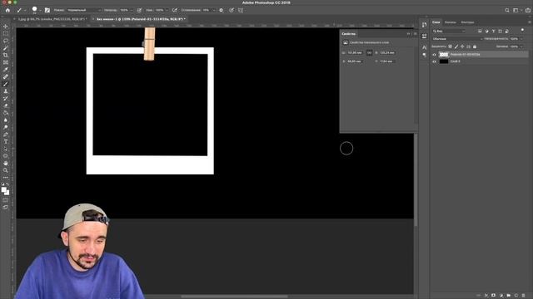533x299 pixels.
Task: Toggle shape layer filter
Action: coord(500,32)
